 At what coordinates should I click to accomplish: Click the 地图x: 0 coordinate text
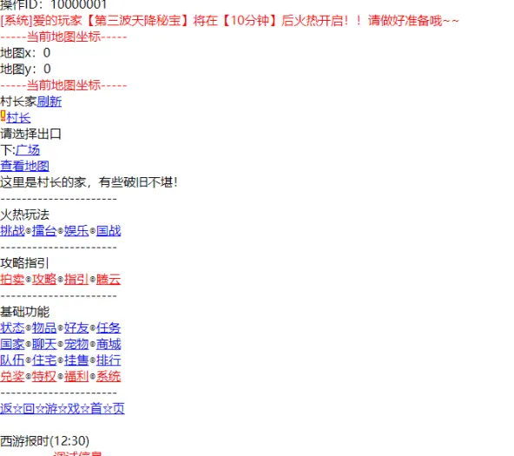click(x=25, y=53)
